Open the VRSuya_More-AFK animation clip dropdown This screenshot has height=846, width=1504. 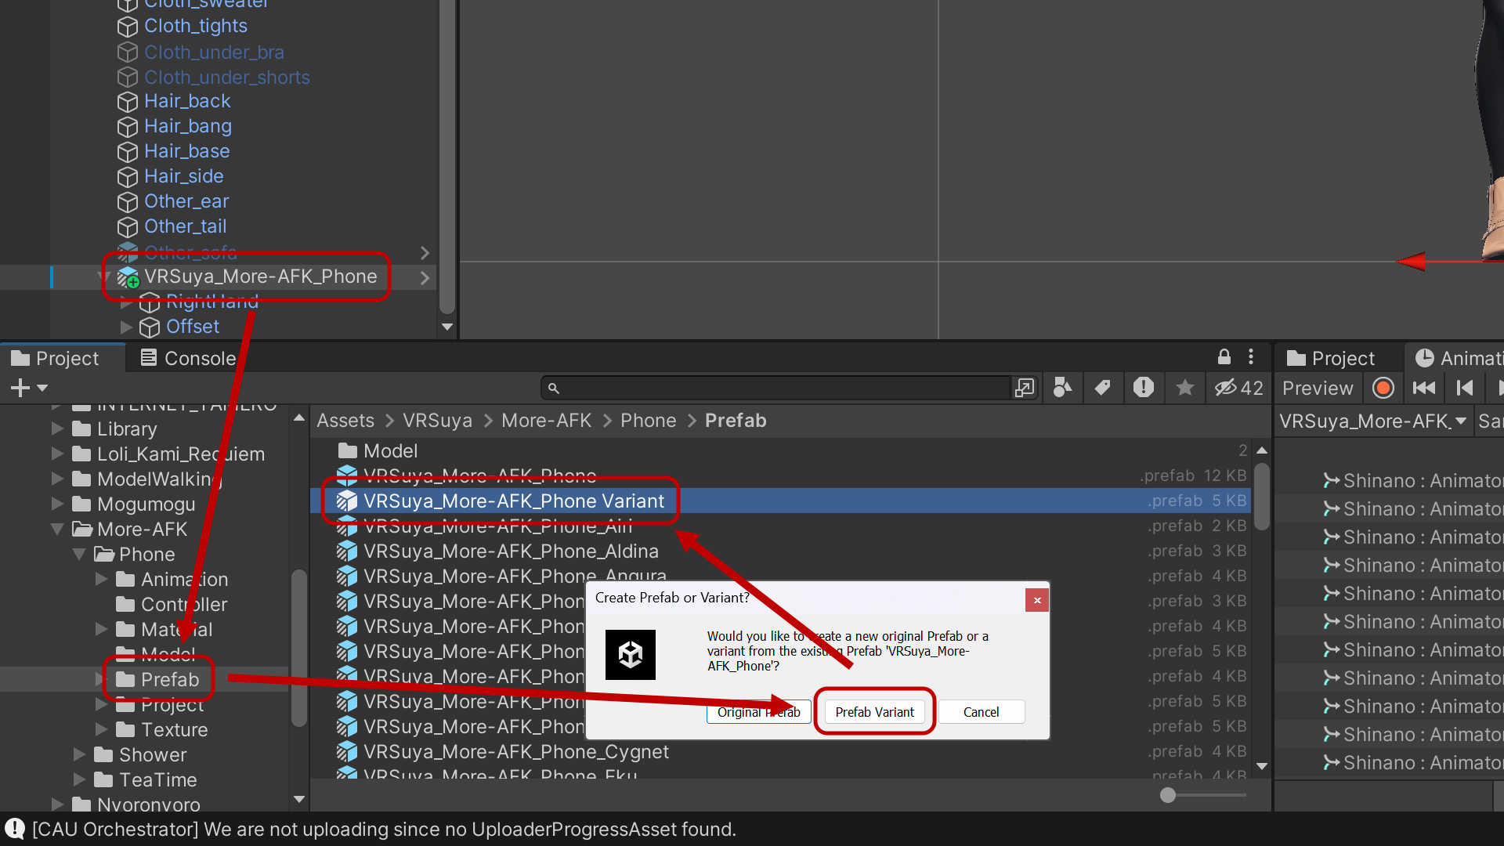[x=1372, y=421]
